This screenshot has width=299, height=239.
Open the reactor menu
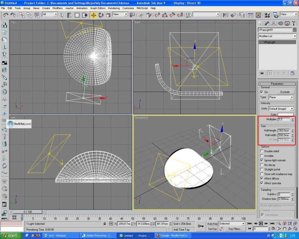[70, 8]
